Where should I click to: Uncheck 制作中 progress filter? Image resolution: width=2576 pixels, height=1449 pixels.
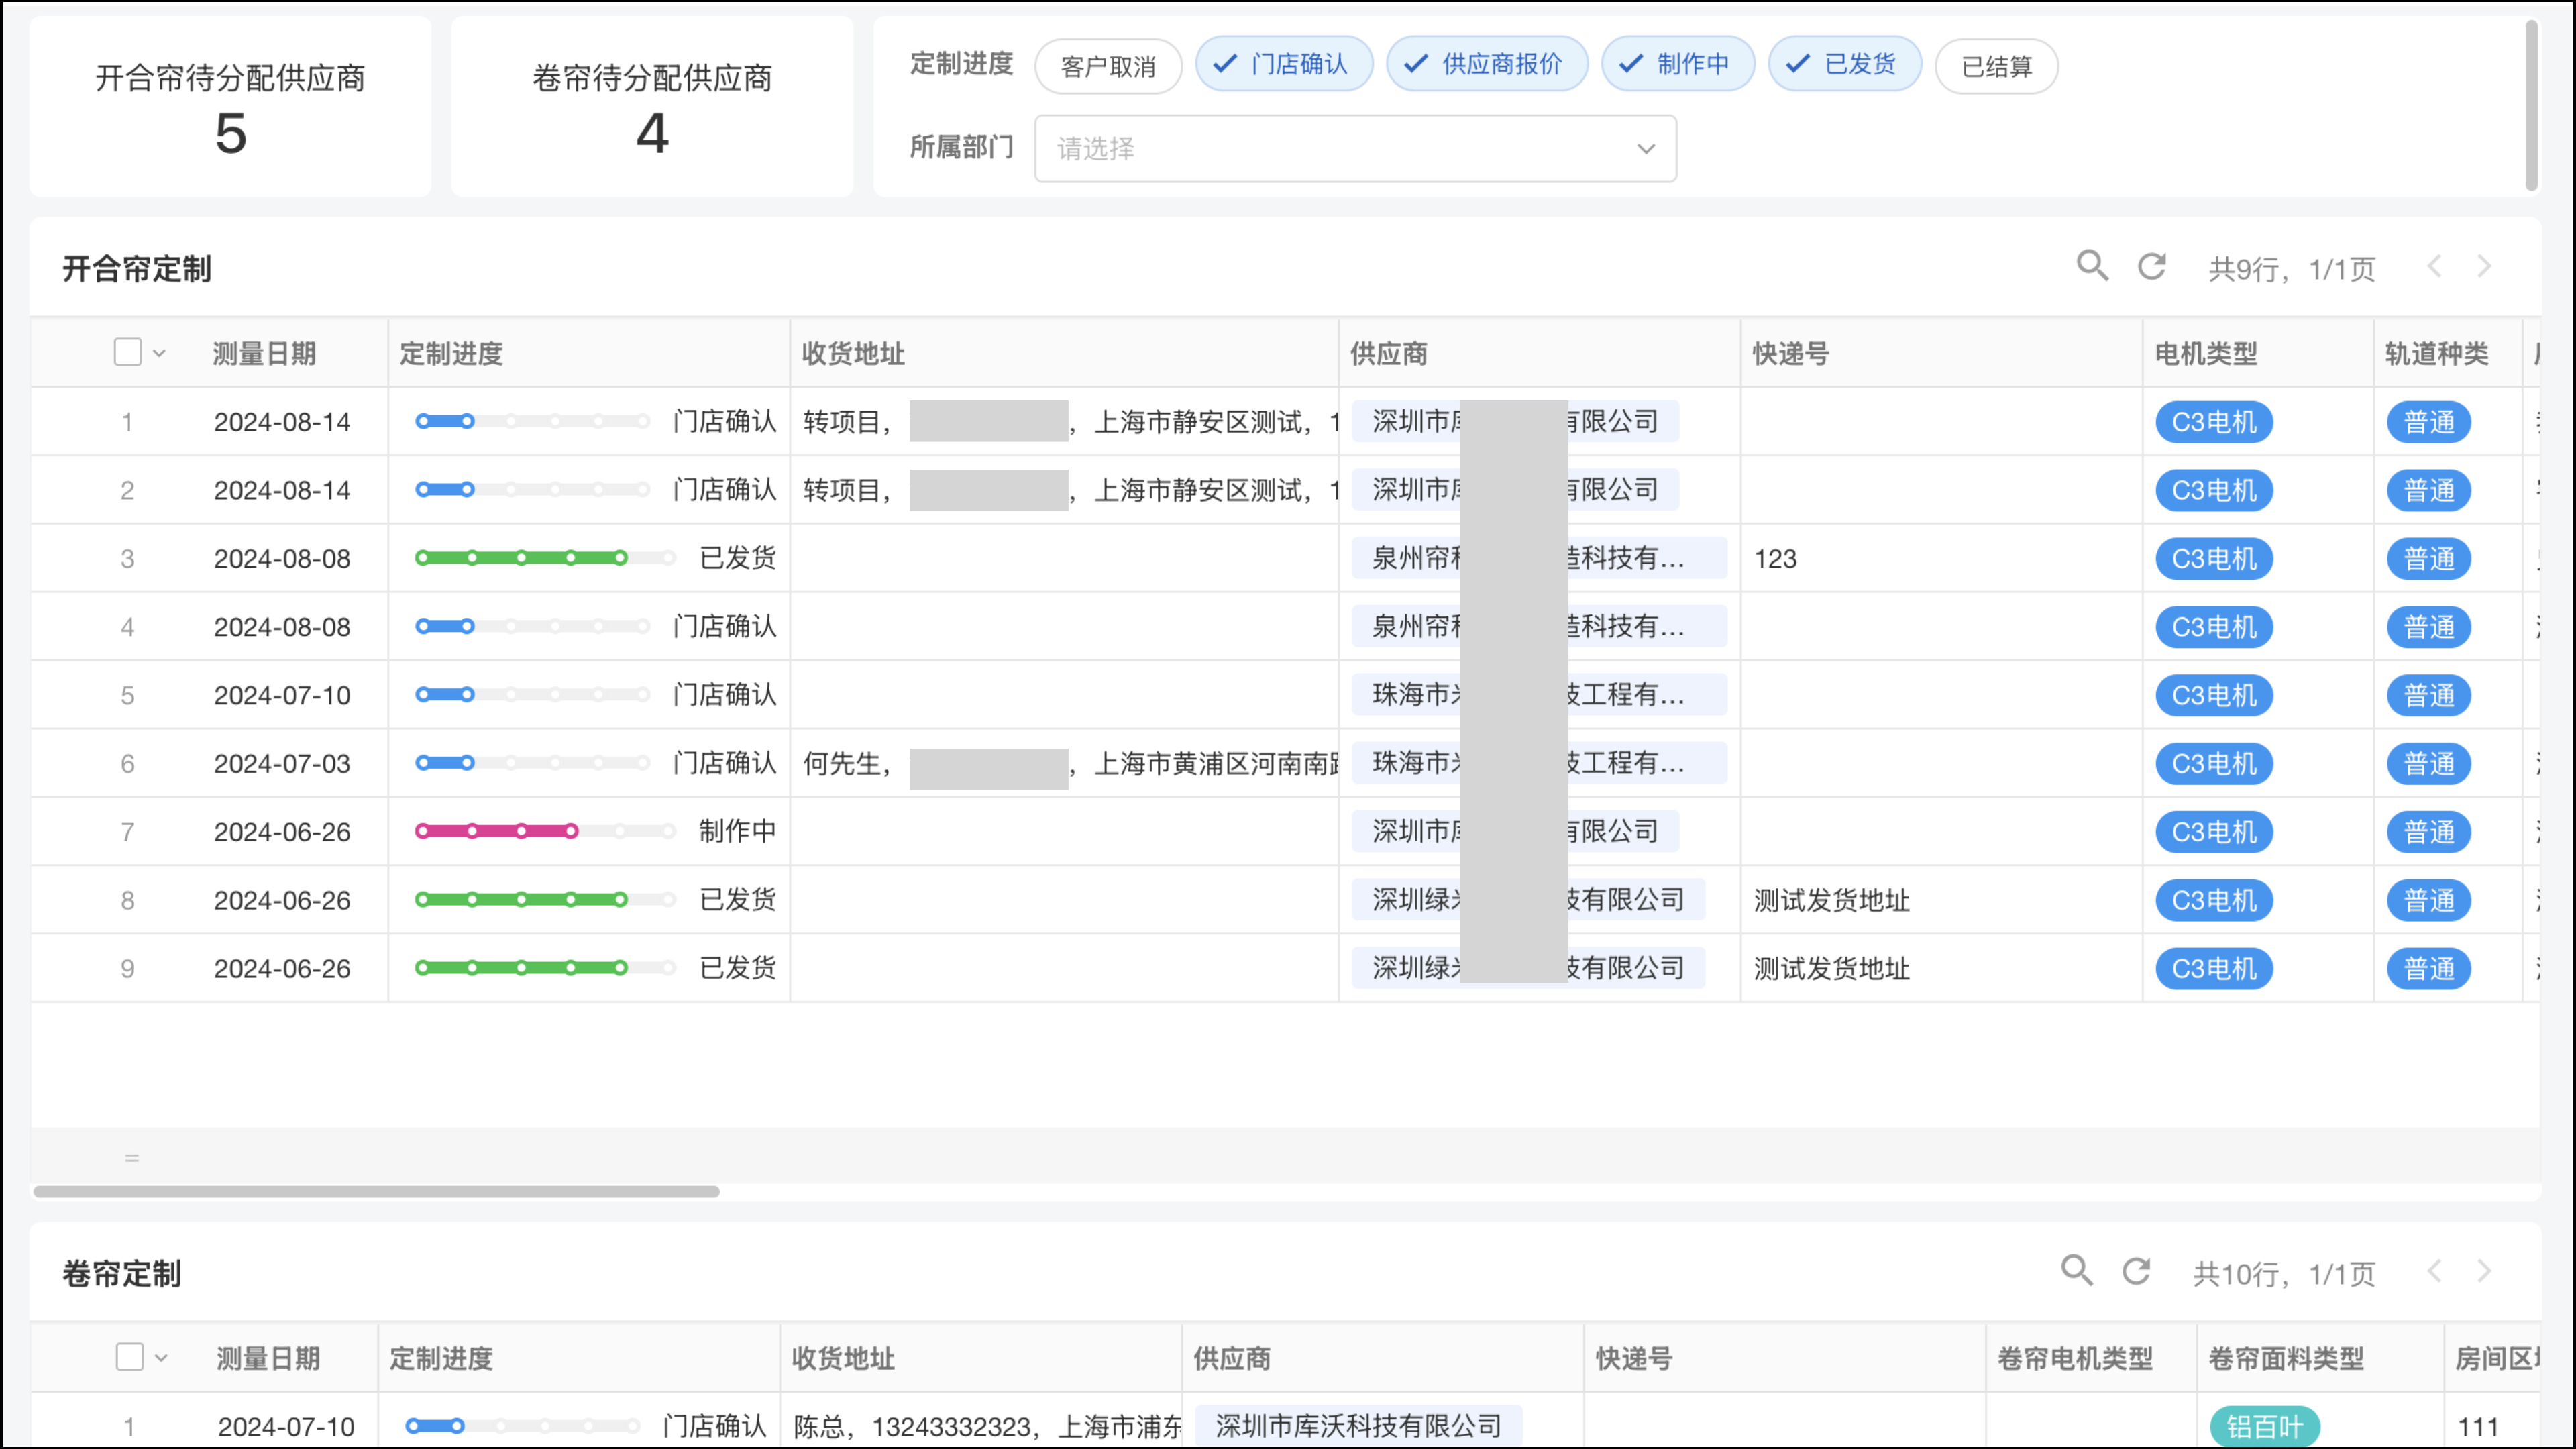coord(1678,64)
